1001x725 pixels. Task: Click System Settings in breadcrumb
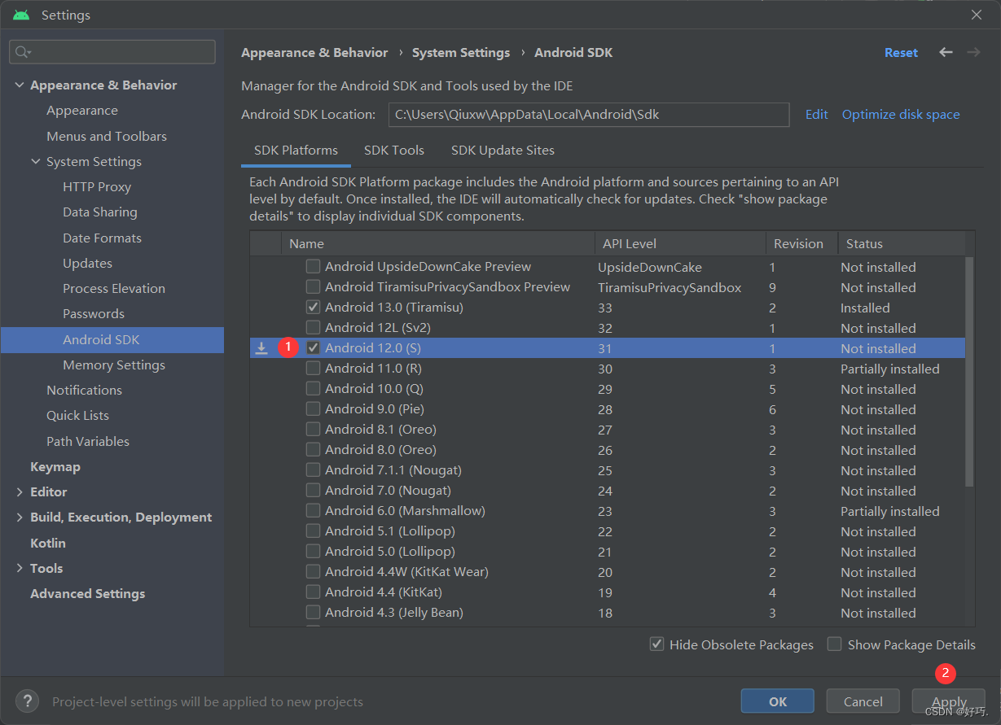(x=461, y=52)
